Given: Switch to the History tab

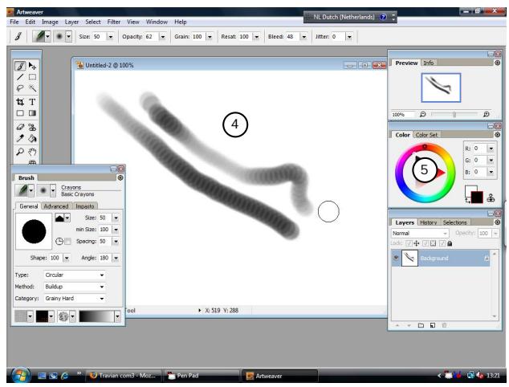Looking at the screenshot, I should pyautogui.click(x=428, y=222).
